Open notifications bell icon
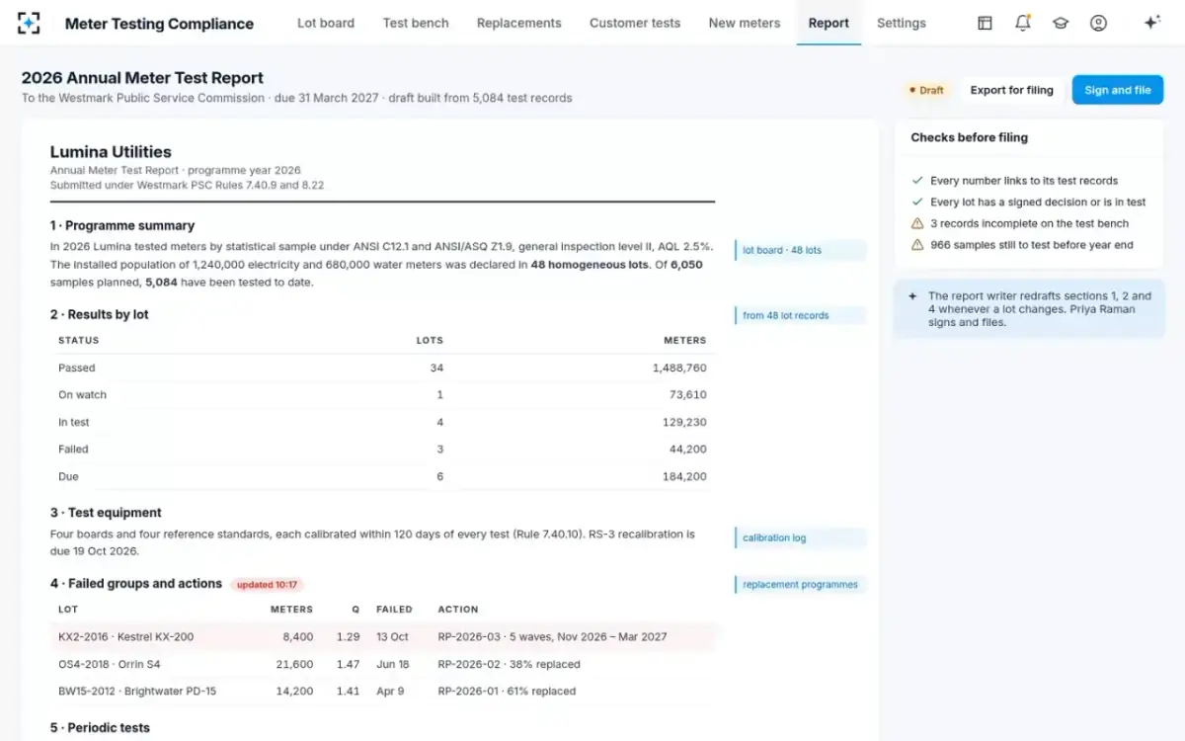 (1023, 23)
